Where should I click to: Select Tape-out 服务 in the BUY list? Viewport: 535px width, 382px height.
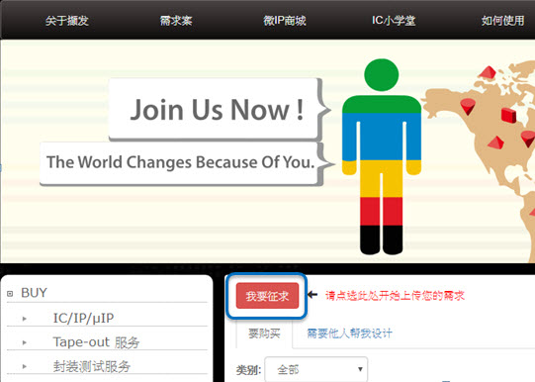tap(96, 342)
